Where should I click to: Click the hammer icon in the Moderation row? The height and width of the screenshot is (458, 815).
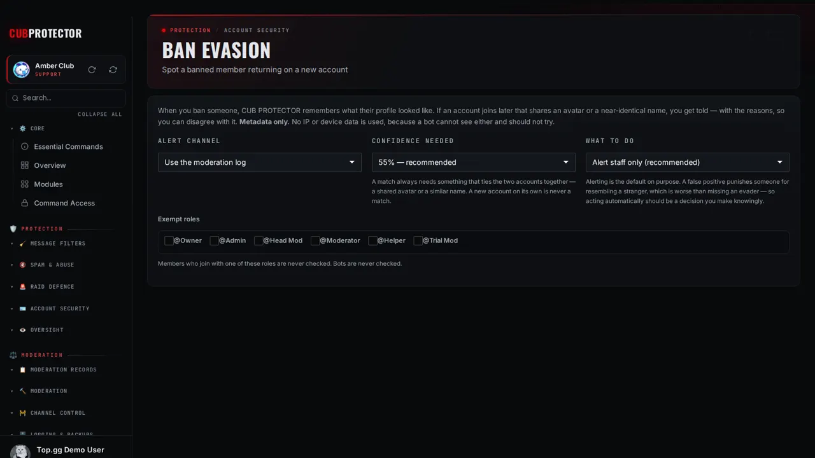coord(23,391)
